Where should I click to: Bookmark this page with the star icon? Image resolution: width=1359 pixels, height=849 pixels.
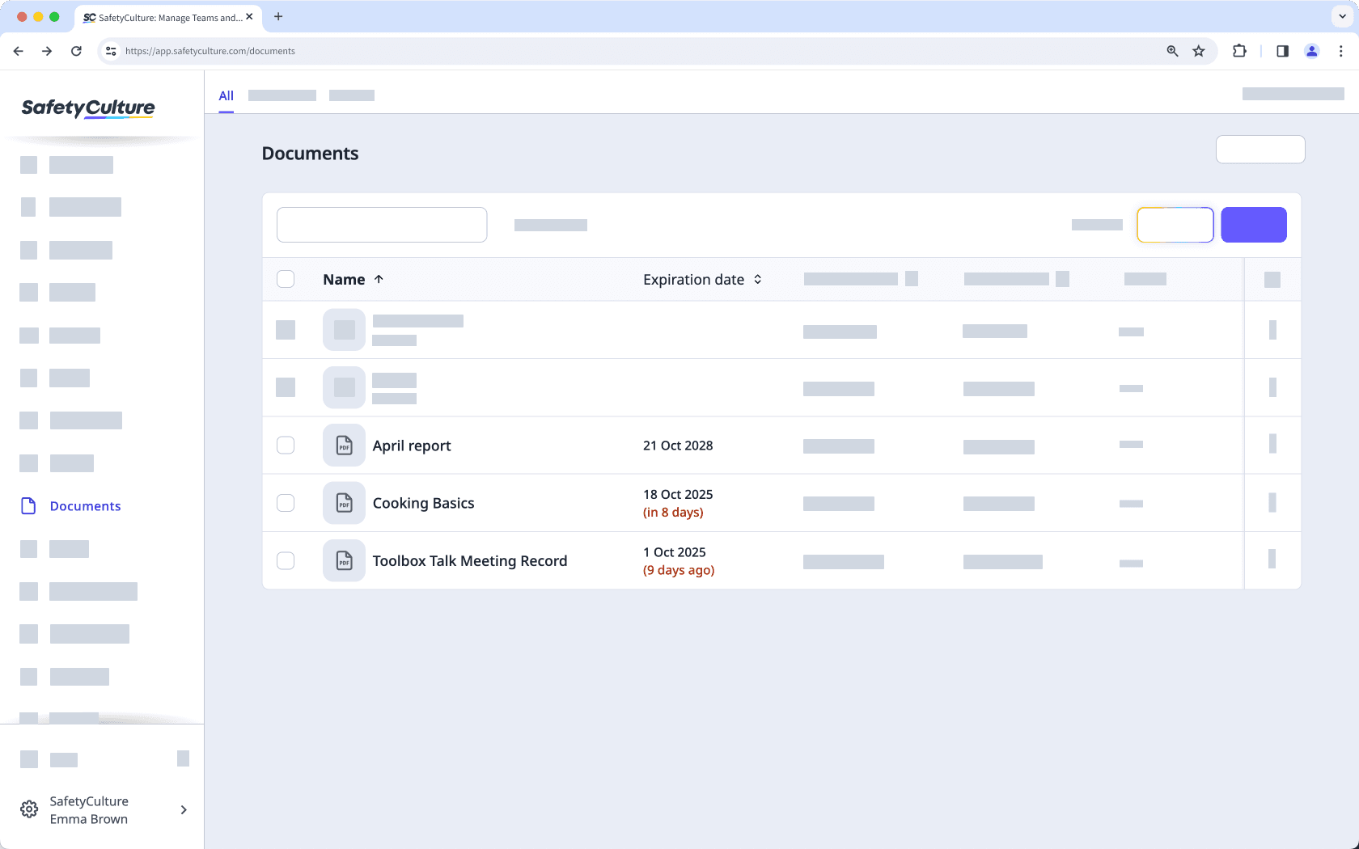tap(1199, 51)
